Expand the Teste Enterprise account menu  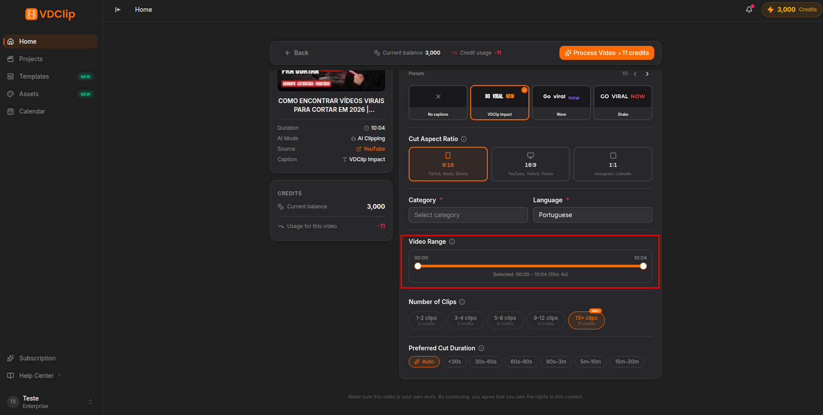(50, 402)
